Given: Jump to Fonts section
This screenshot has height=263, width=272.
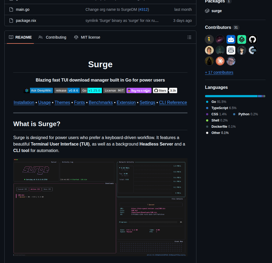Looking at the screenshot, I should [79, 102].
